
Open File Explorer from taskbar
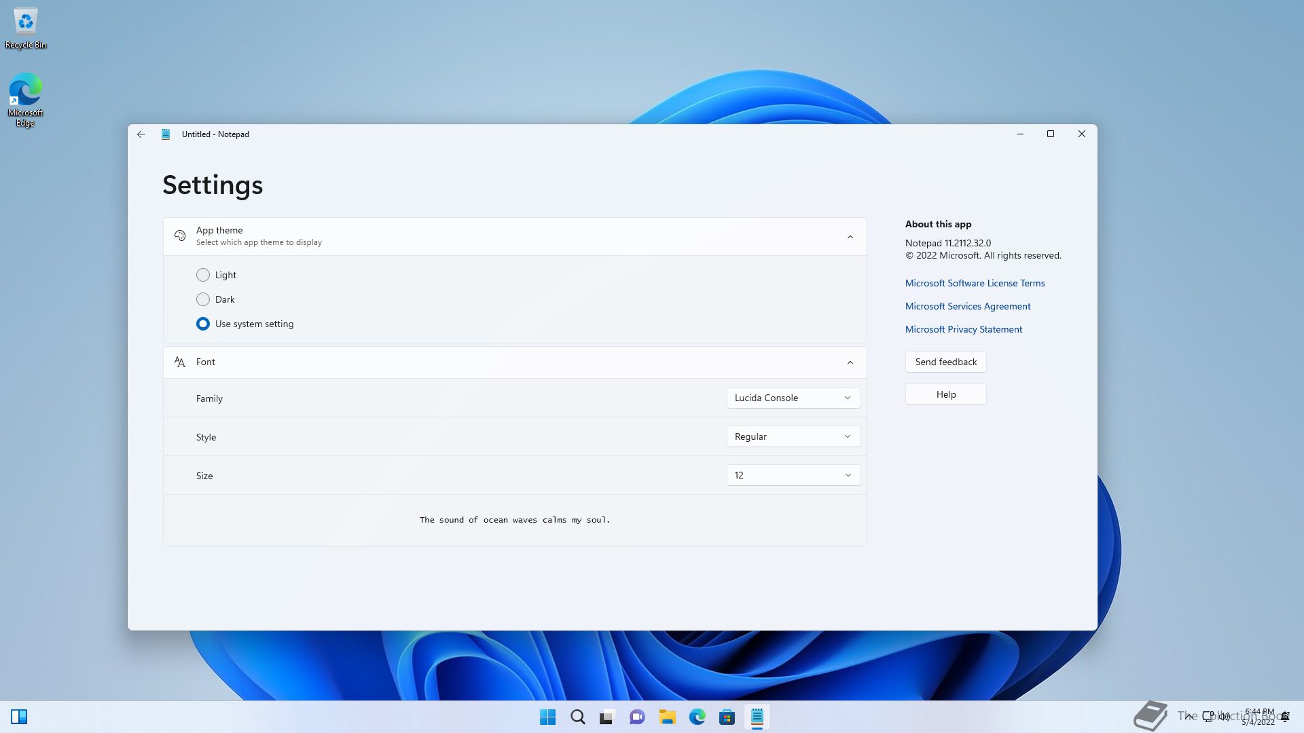pos(667,717)
